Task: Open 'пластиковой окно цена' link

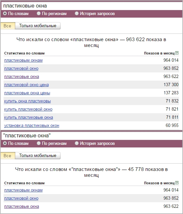Action: tap(26, 85)
